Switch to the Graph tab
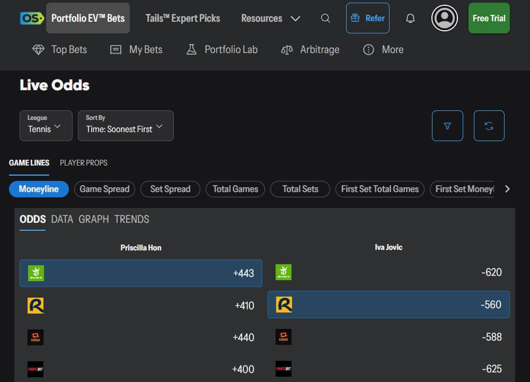The width and height of the screenshot is (530, 382). (x=94, y=219)
